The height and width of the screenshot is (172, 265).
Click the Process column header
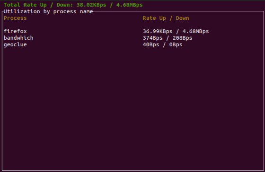click(15, 18)
